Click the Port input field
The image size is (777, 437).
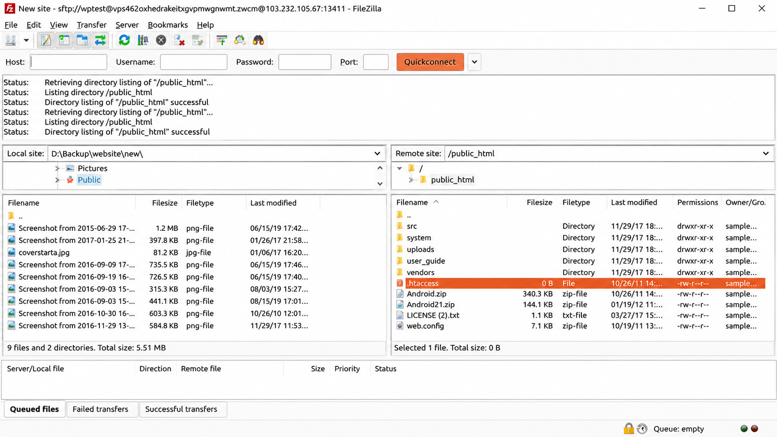click(x=375, y=62)
